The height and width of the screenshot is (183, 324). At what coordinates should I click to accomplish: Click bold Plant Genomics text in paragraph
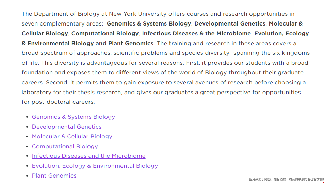coord(131,44)
